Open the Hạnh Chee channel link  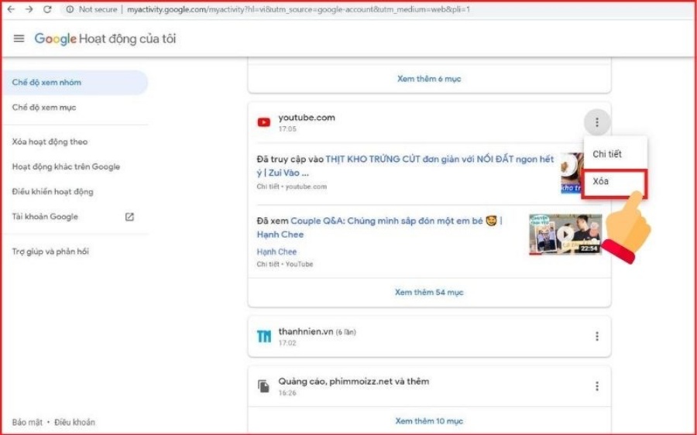(276, 252)
